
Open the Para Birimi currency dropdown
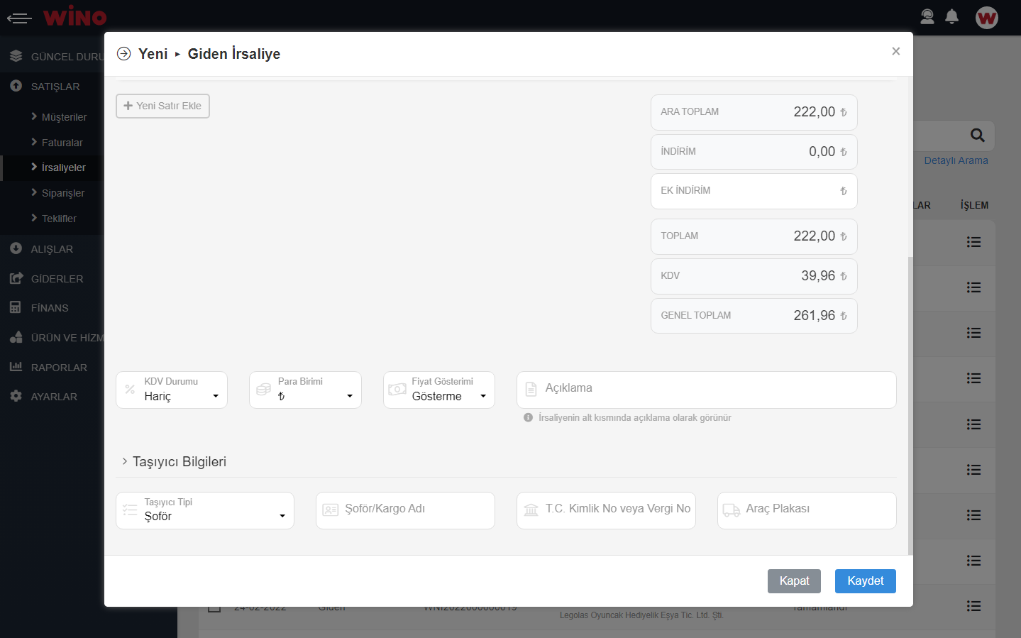(x=305, y=390)
